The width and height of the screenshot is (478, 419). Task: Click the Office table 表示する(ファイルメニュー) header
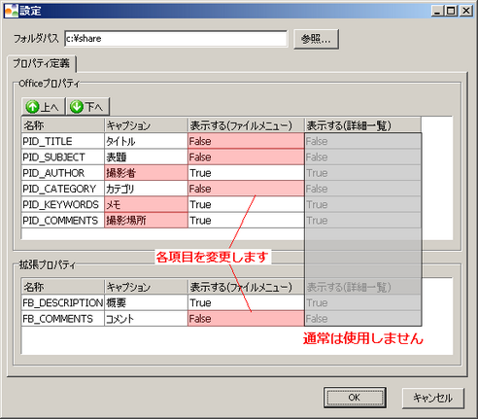pos(246,125)
